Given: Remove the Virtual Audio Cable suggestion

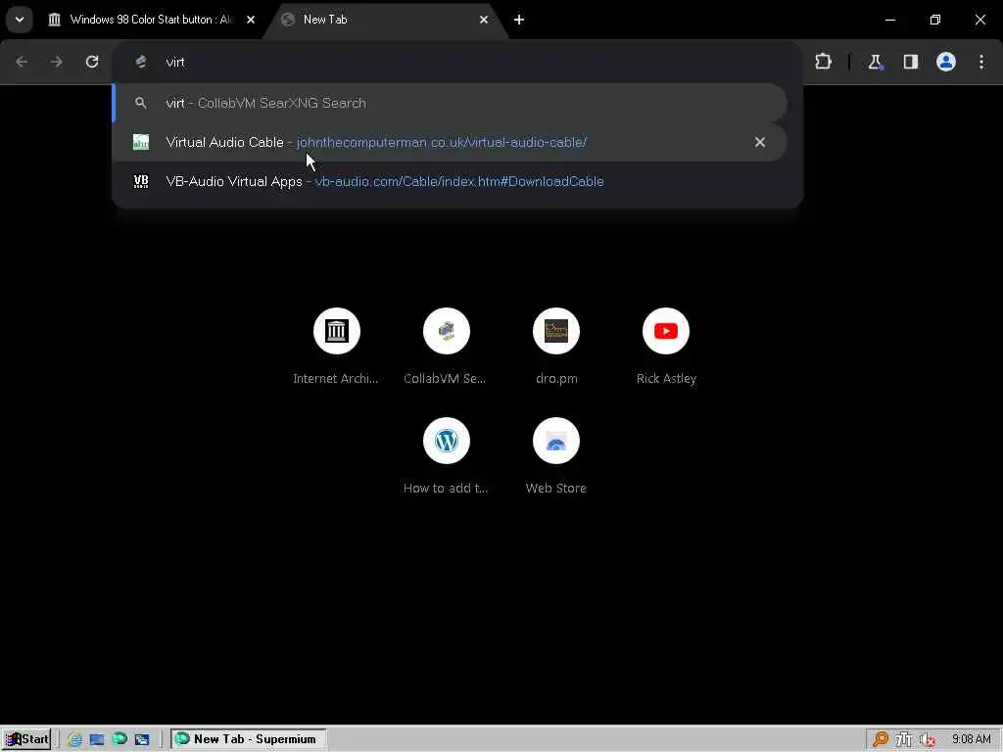Looking at the screenshot, I should point(760,142).
